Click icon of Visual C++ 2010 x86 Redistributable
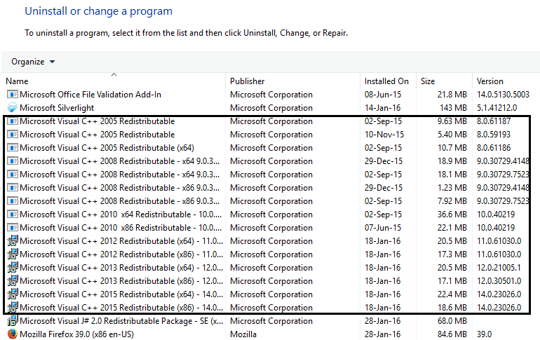 (x=13, y=228)
